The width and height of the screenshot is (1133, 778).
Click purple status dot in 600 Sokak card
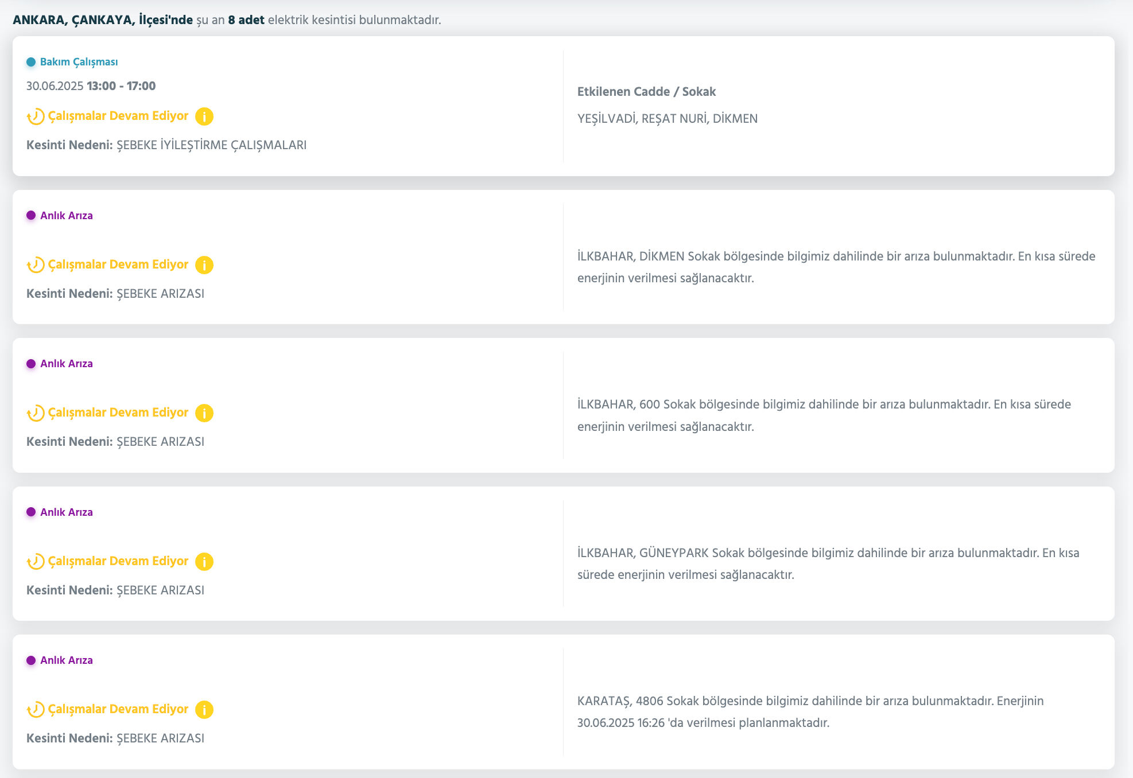point(31,364)
